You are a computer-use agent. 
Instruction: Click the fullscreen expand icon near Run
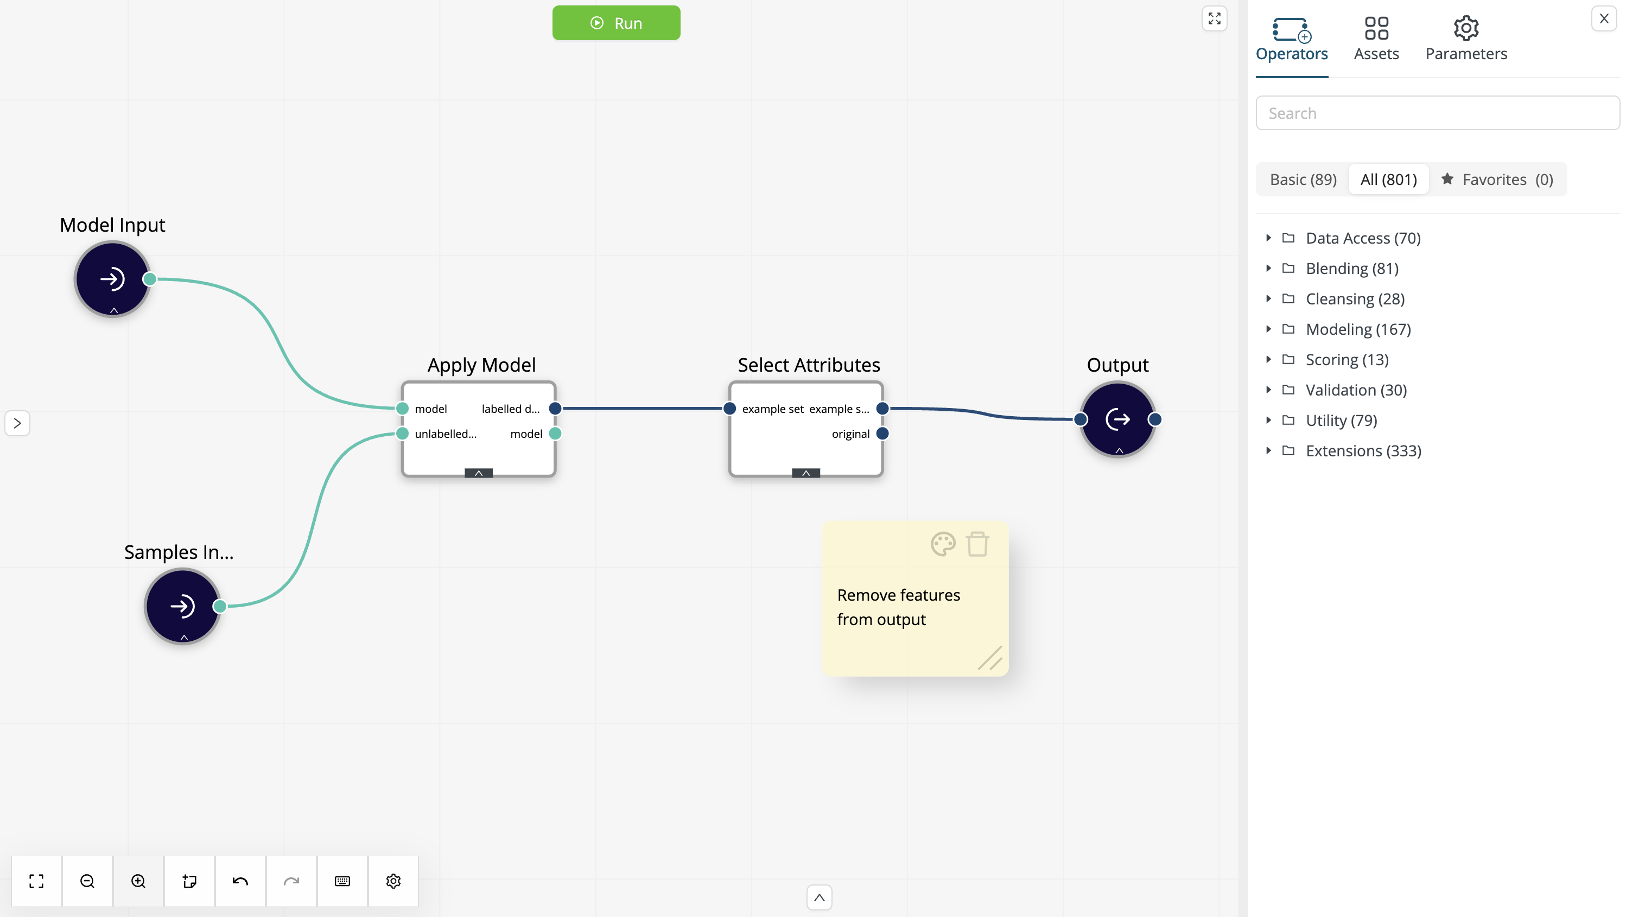[1215, 19]
